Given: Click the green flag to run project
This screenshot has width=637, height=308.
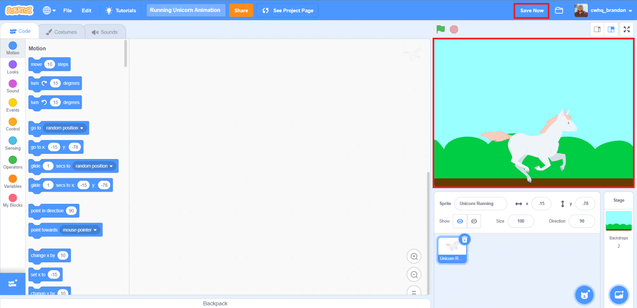Looking at the screenshot, I should click(440, 29).
